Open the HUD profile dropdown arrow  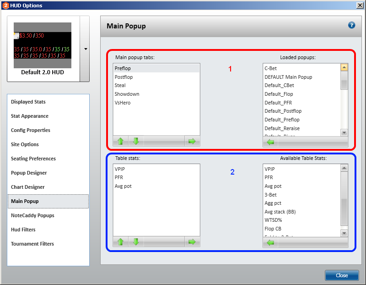[x=86, y=49]
